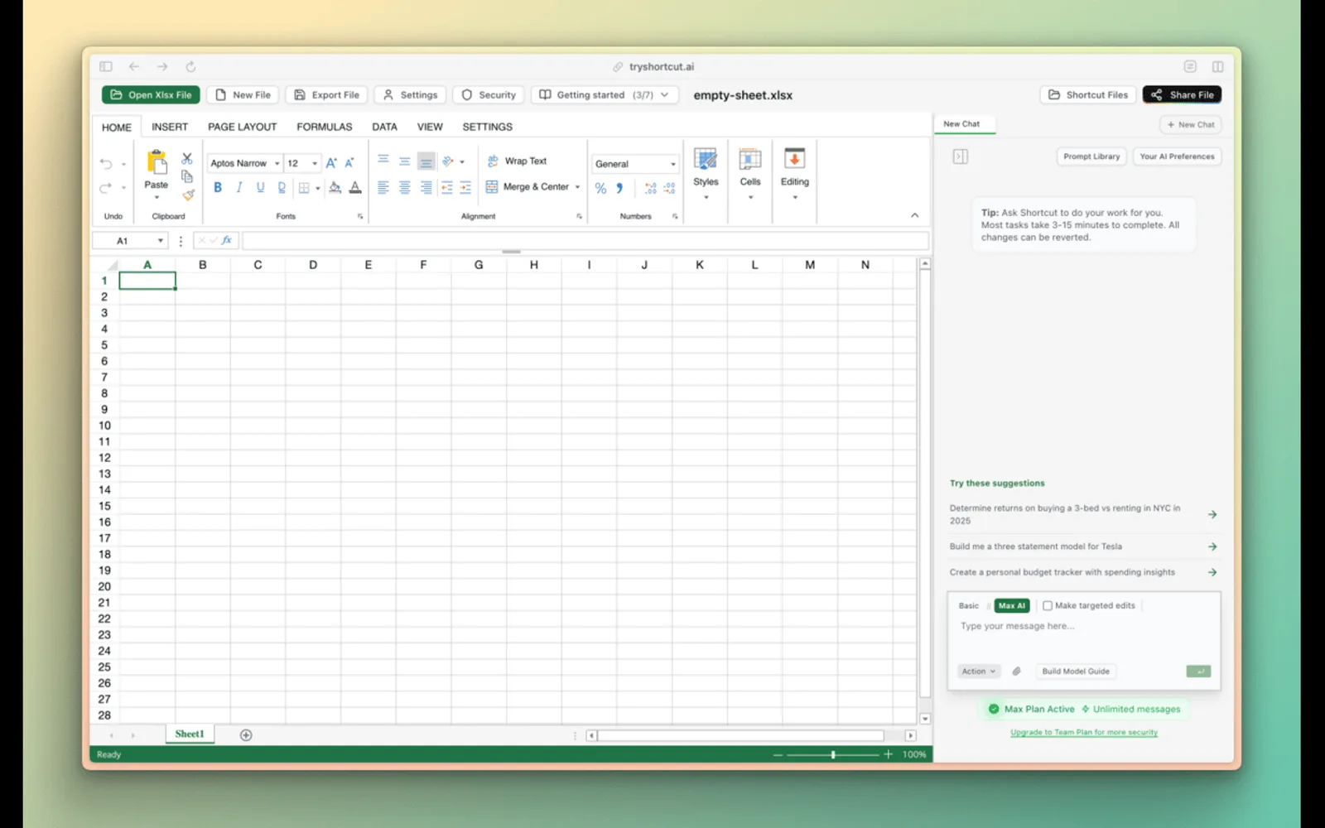
Task: Collapse the ribbon with chevron
Action: pos(915,215)
